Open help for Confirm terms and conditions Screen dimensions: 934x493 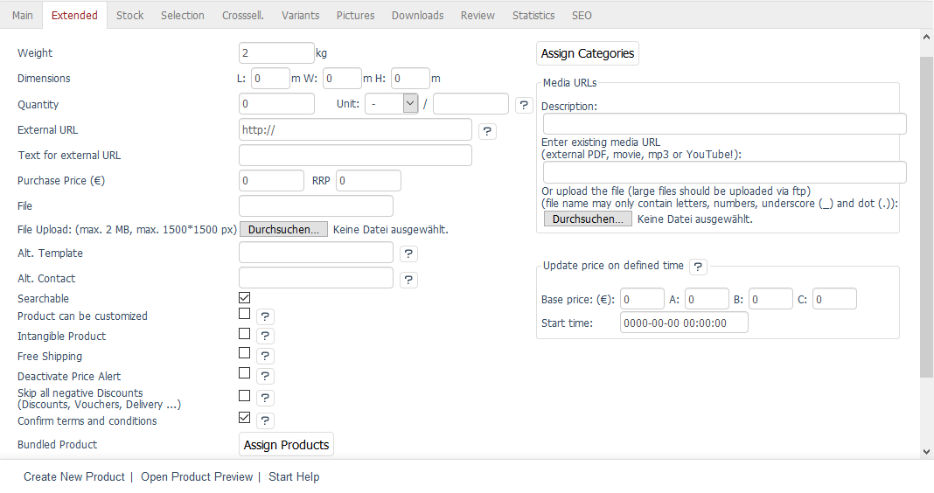click(265, 421)
